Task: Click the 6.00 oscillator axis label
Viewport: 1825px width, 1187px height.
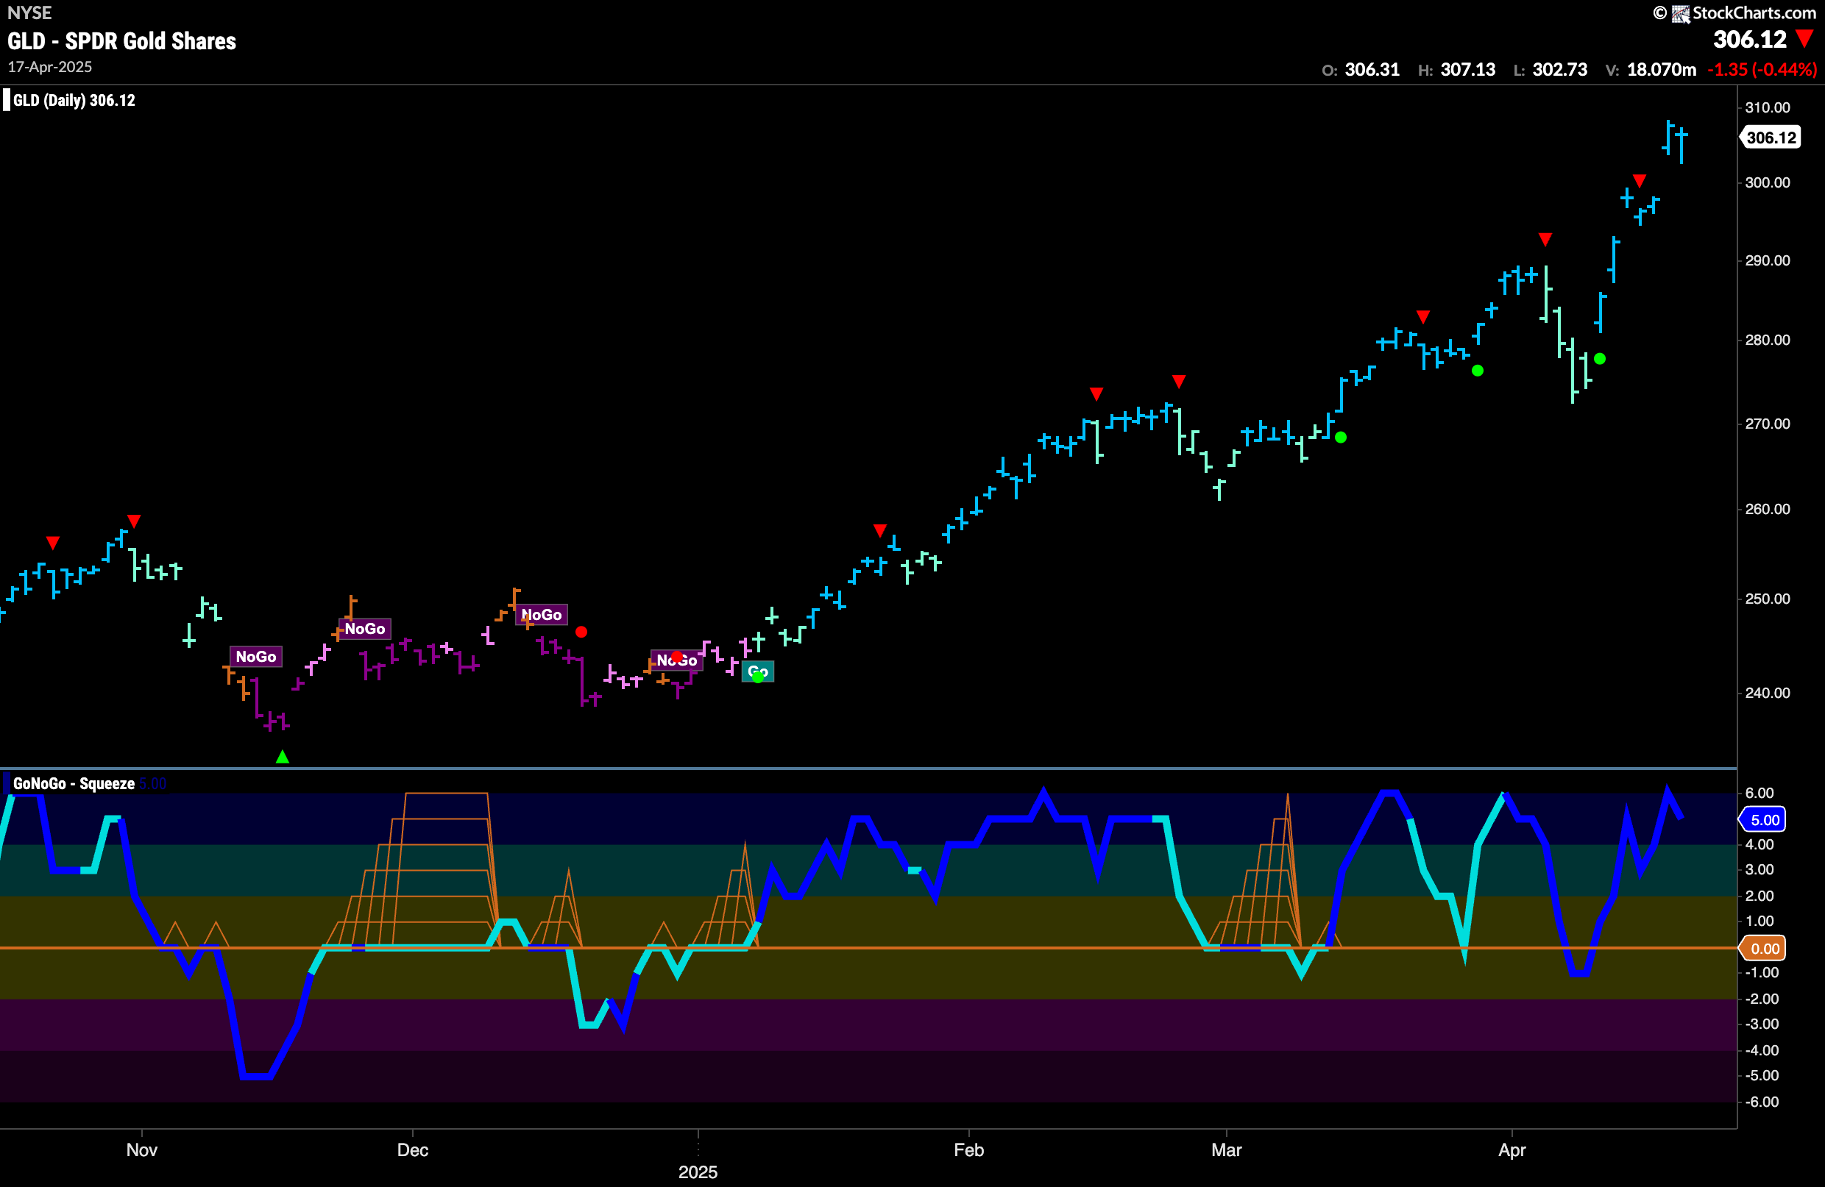Action: click(1760, 793)
